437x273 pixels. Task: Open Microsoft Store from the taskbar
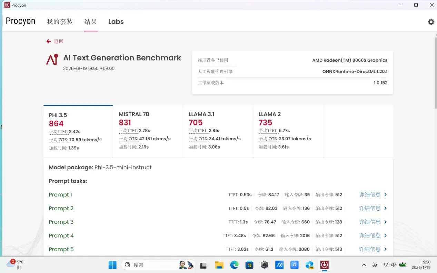249,265
